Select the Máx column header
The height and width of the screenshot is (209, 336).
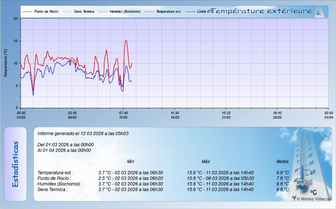coord(206,162)
